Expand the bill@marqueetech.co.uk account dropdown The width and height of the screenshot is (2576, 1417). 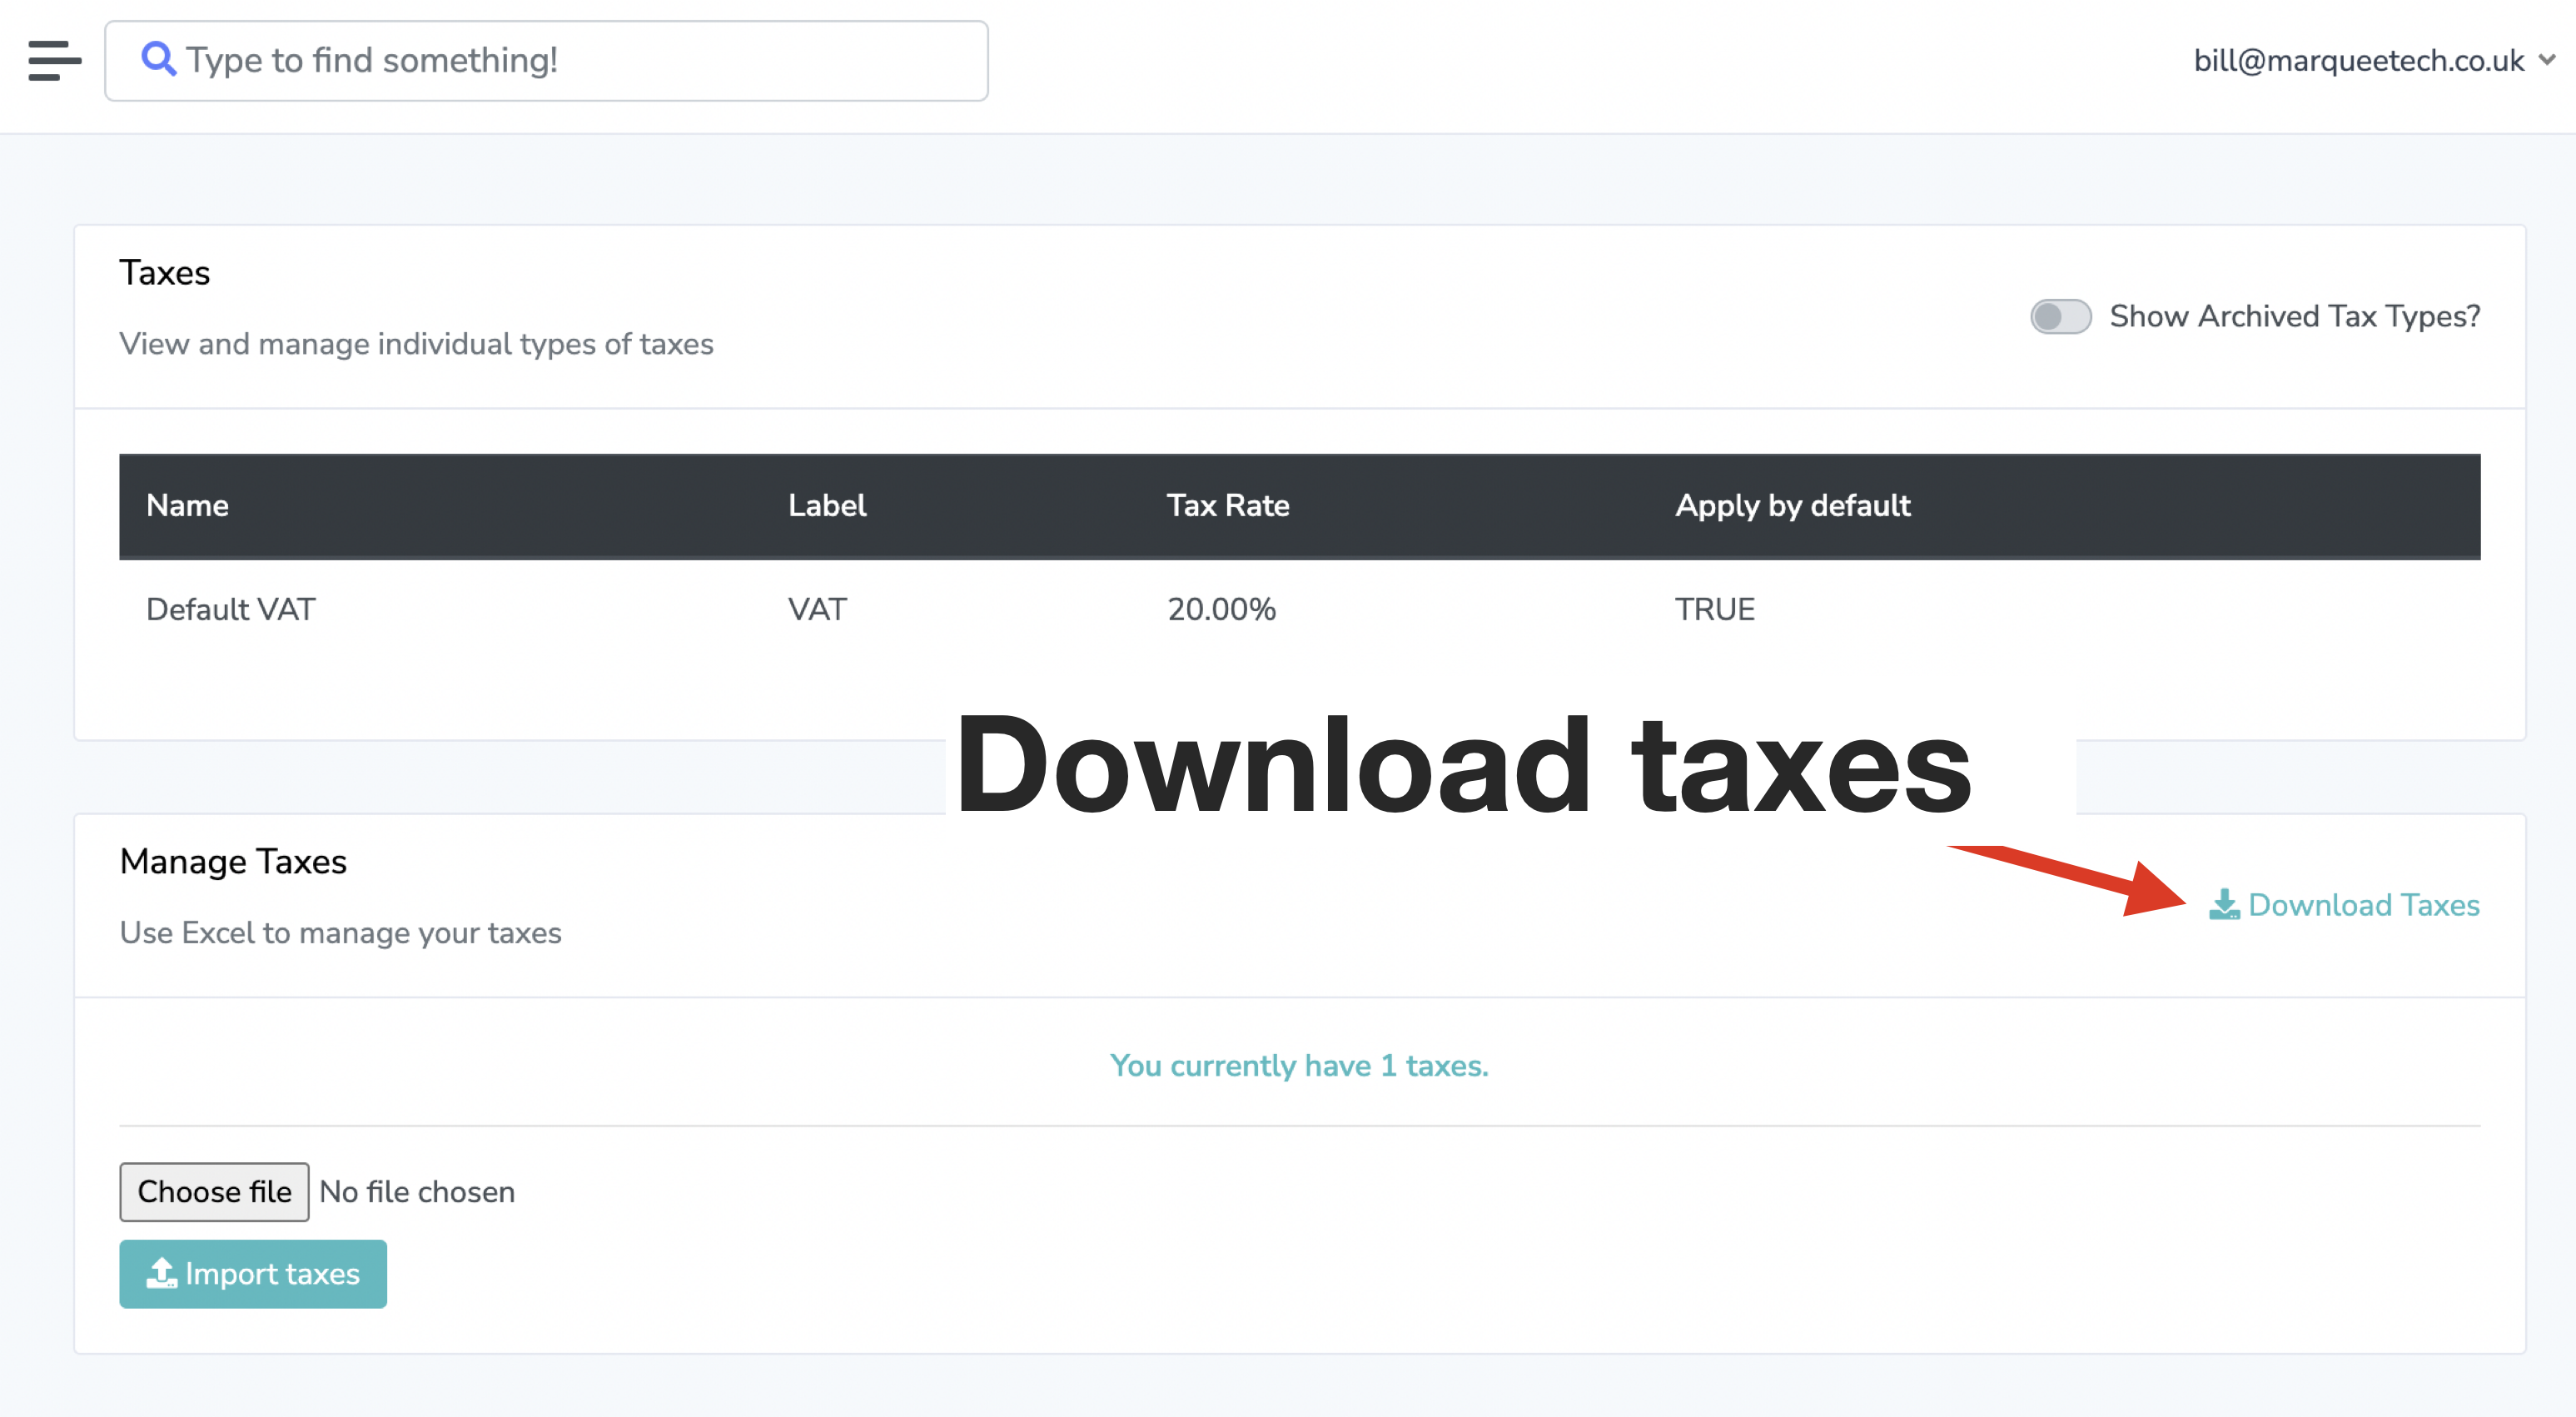pyautogui.click(x=2374, y=61)
